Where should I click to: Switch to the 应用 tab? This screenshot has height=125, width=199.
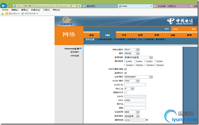point(141,35)
